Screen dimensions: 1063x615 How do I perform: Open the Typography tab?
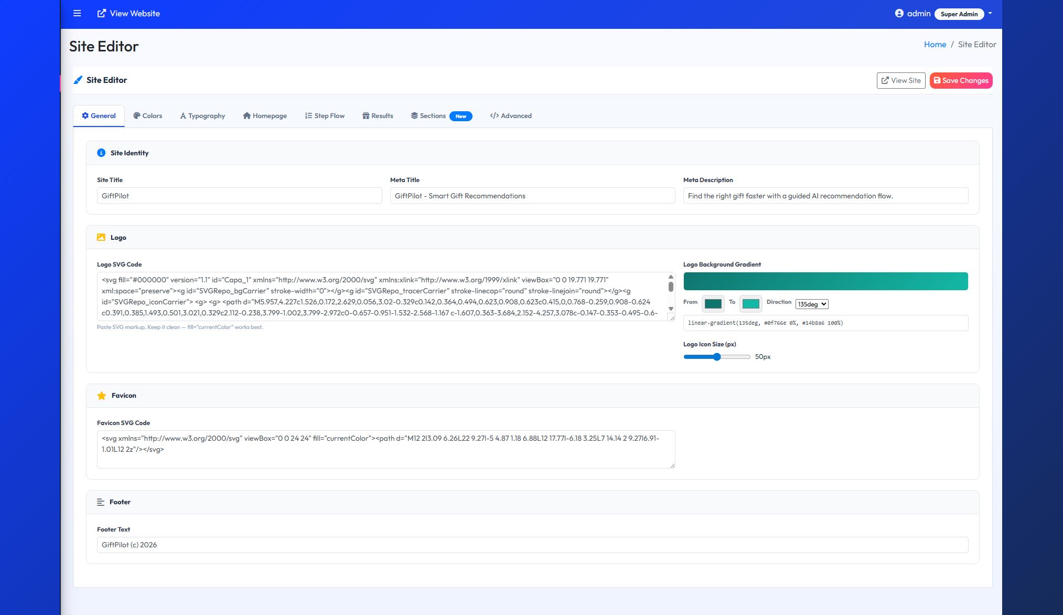tap(202, 116)
